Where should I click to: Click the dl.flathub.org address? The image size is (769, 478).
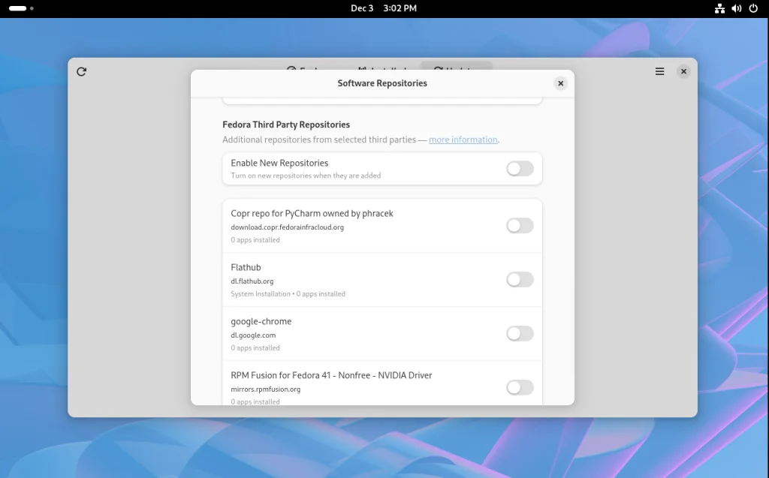[252, 281]
